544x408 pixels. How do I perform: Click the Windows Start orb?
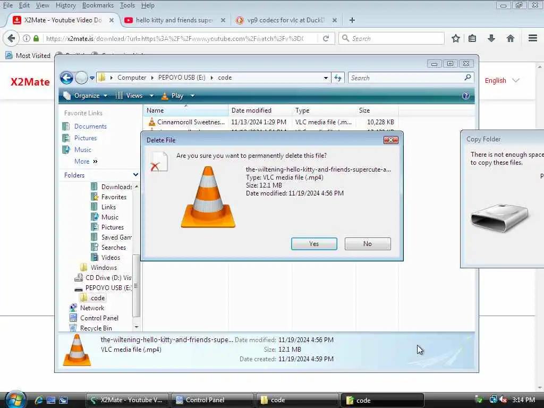pyautogui.click(x=15, y=399)
